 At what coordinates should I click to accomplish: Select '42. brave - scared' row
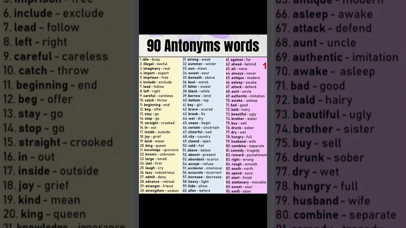pos(197,109)
